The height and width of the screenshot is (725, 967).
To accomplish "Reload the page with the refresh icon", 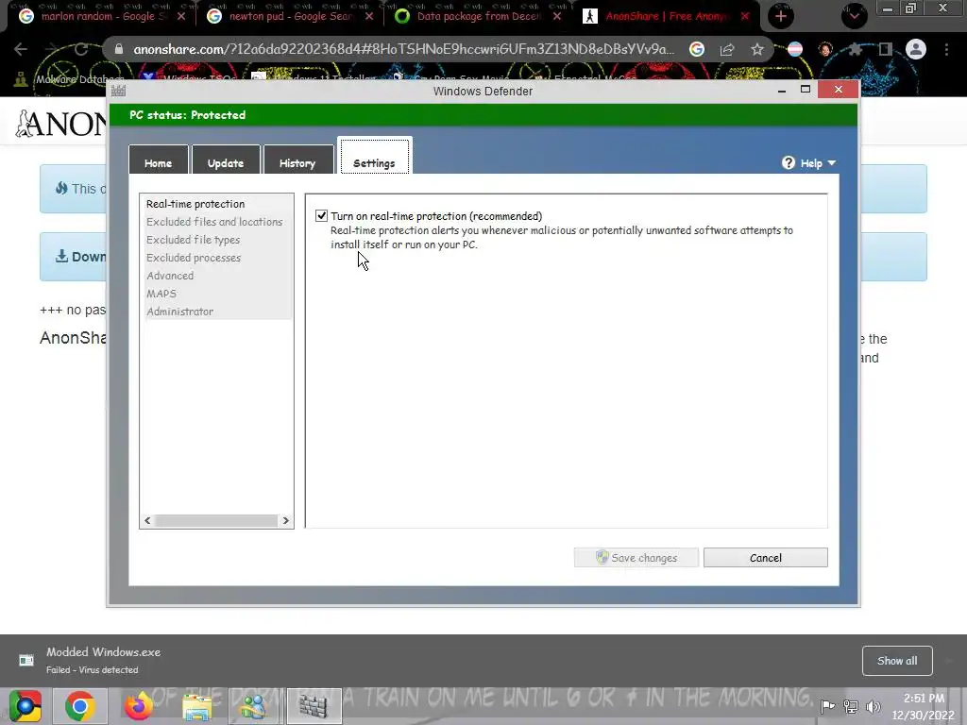I will (x=81, y=49).
